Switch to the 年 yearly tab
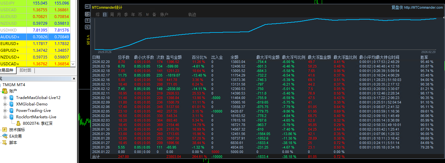Viewport: 445px width, 163px height. (133, 14)
